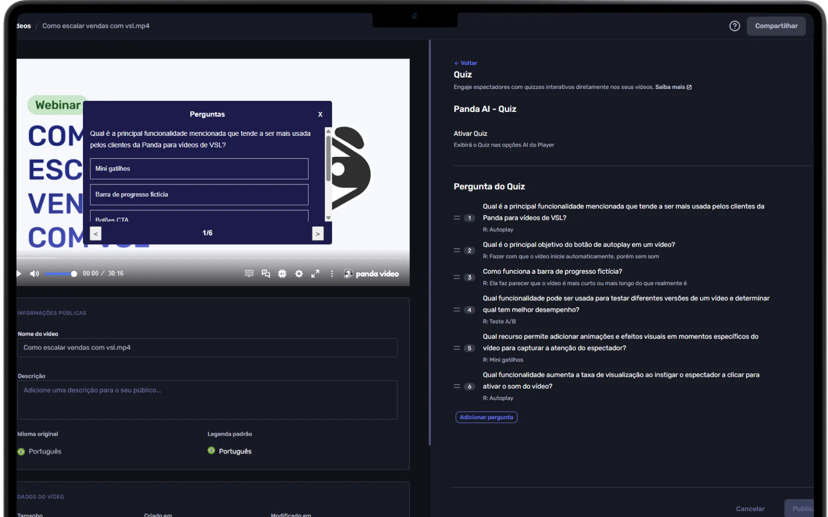Click the quiz popup scrollbar thumb
The width and height of the screenshot is (828, 517).
click(328, 158)
